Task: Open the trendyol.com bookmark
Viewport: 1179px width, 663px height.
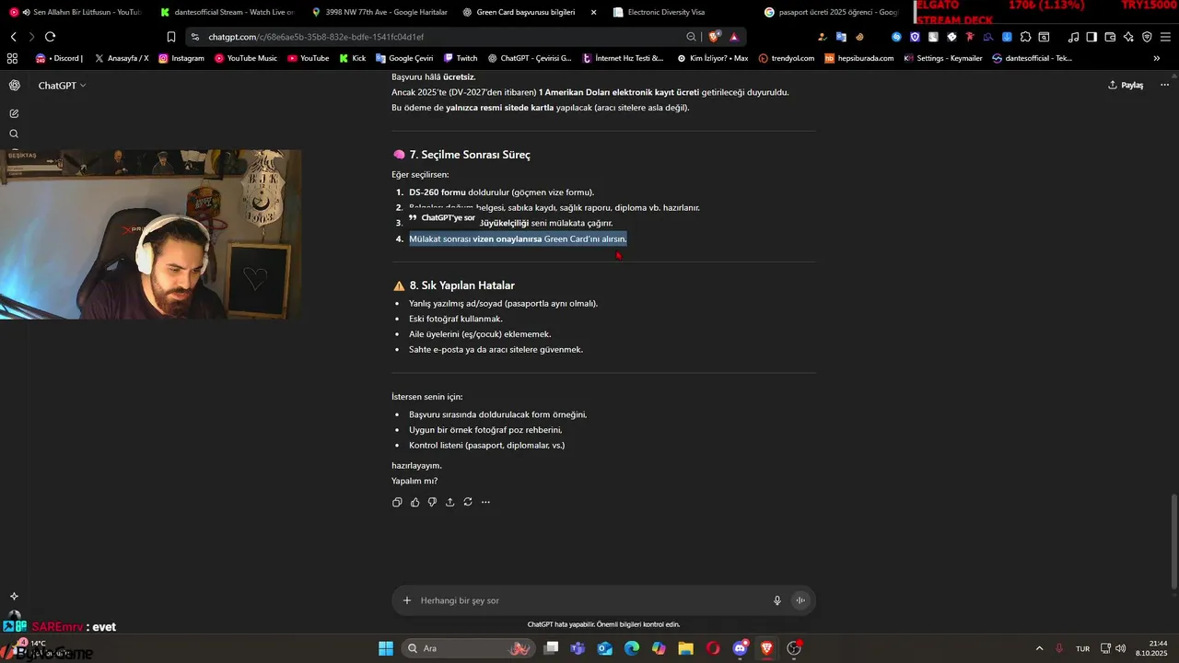Action: (787, 58)
